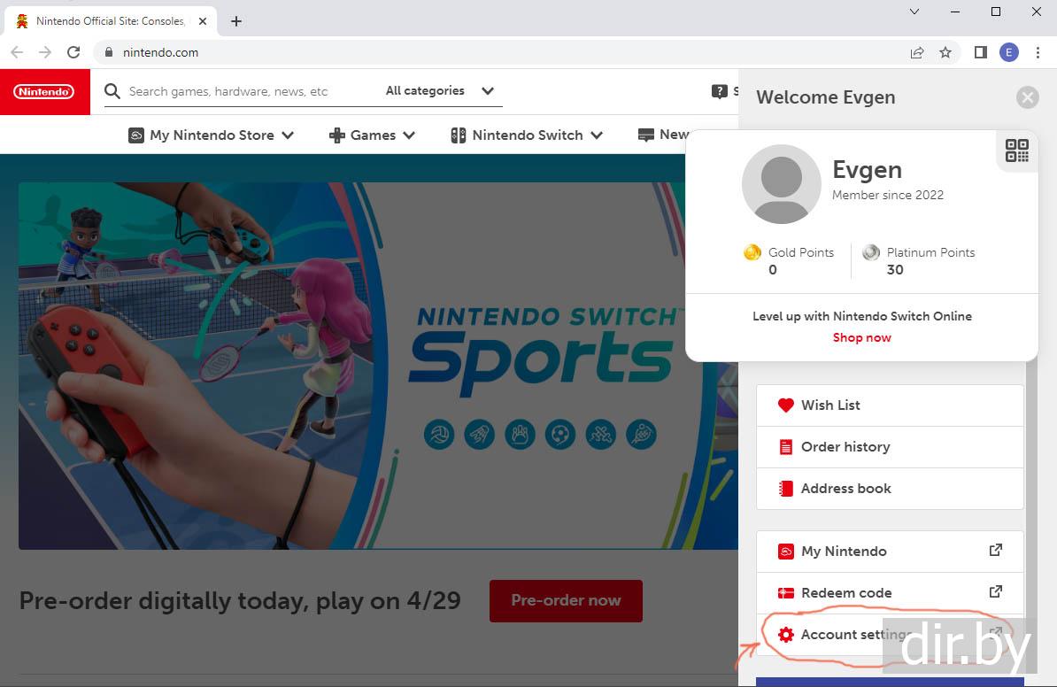This screenshot has width=1057, height=687.
Task: Click the Nintendo Switch console icon
Action: (458, 135)
